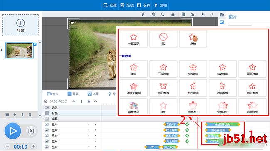Screen dimensions: 270x151
Task: Toggle the timeline eye visibility icon
Action: pos(95,101)
